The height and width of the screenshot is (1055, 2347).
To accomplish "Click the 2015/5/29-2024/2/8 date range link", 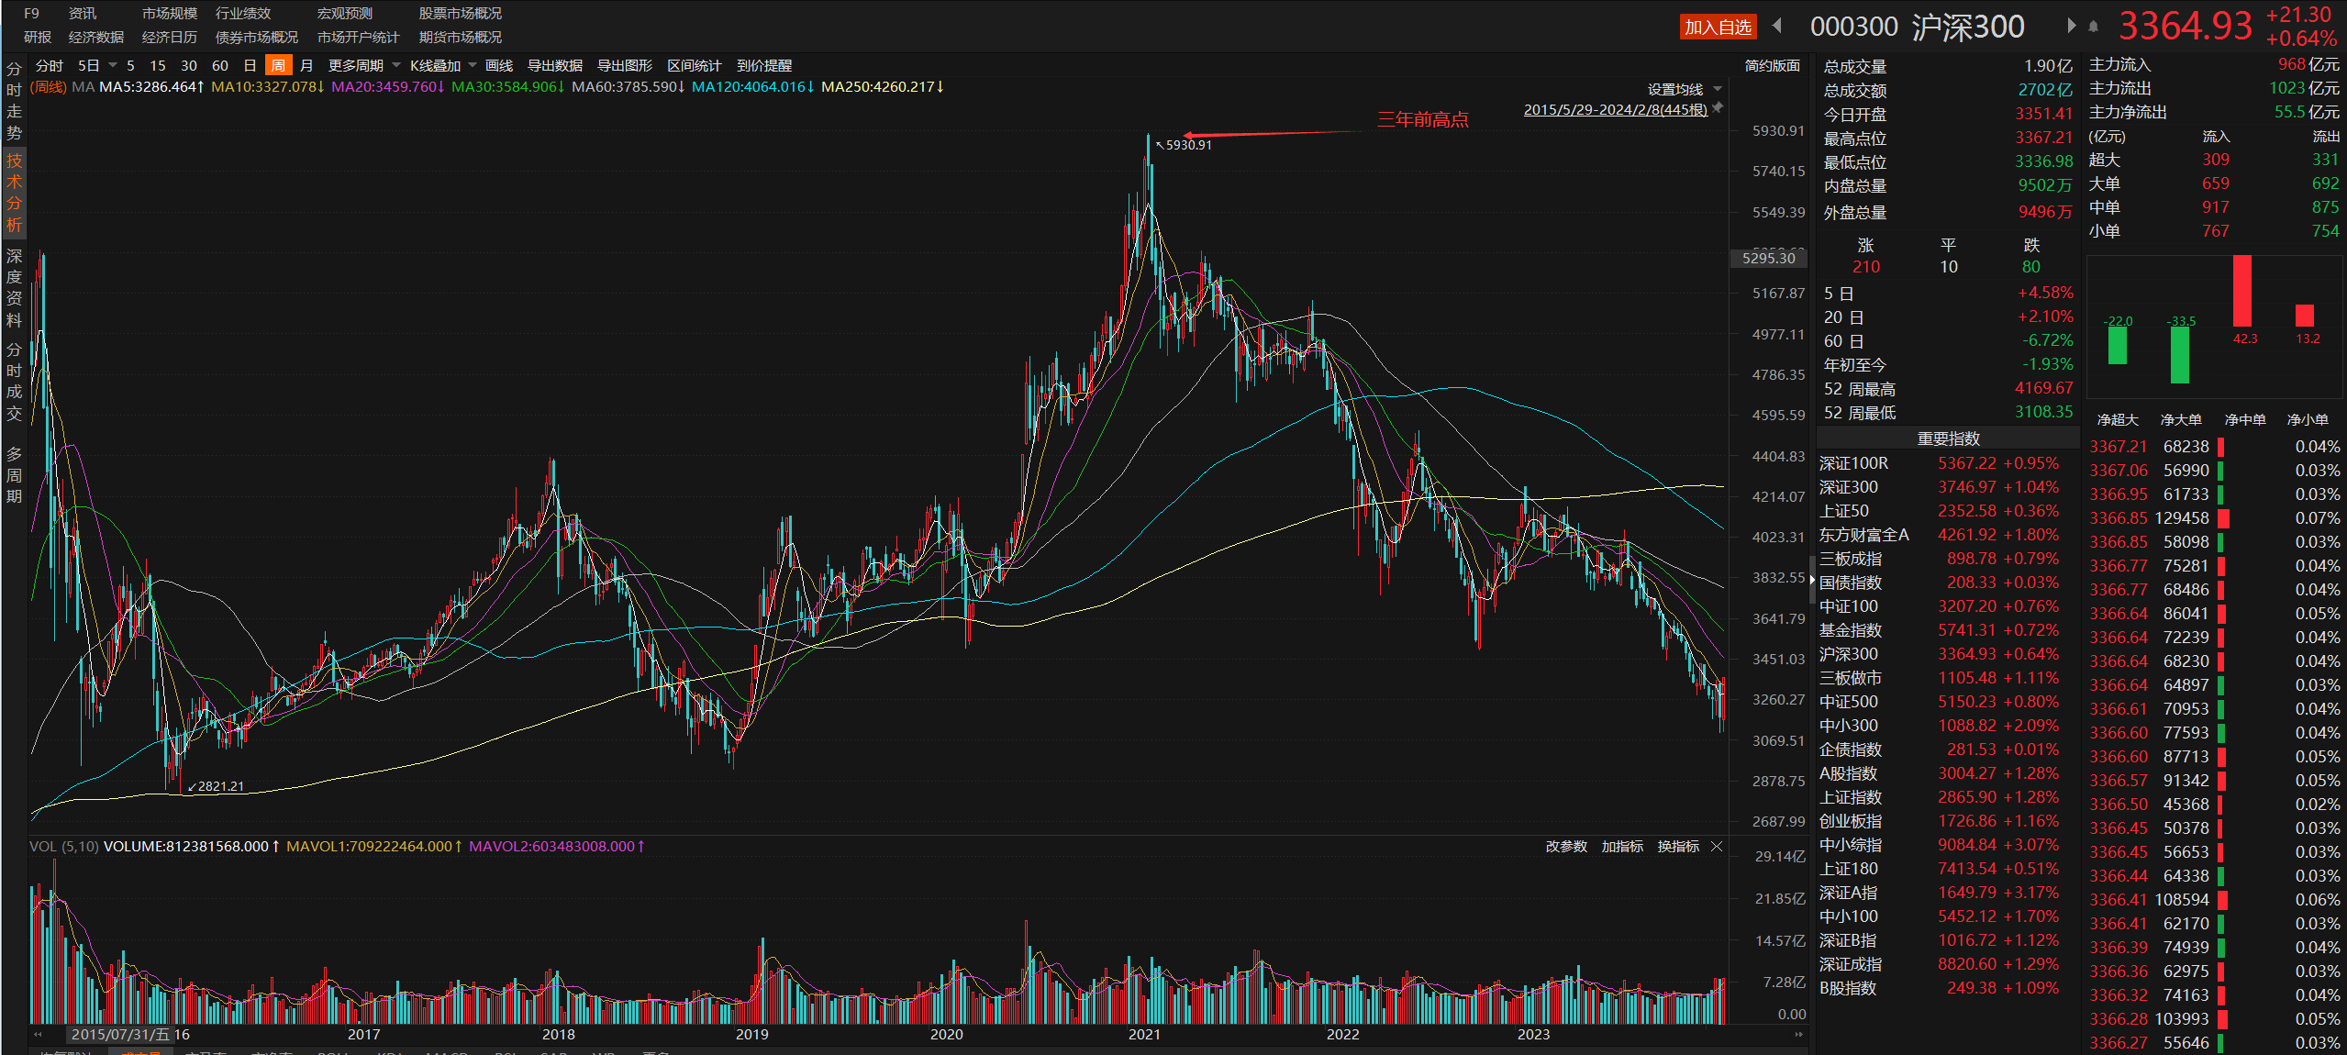I will pyautogui.click(x=1615, y=109).
